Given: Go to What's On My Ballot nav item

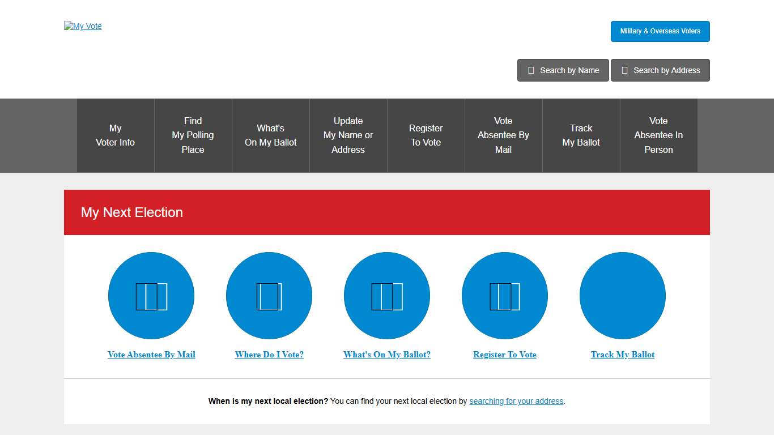Looking at the screenshot, I should [x=271, y=135].
